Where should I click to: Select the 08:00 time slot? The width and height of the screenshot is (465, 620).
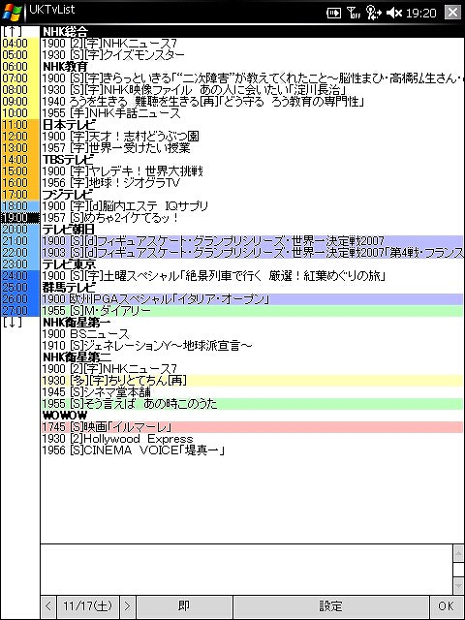point(20,90)
